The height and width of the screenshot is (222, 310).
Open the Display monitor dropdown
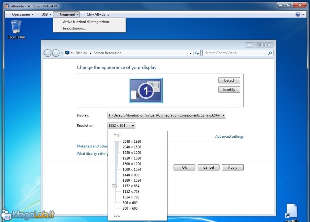pyautogui.click(x=167, y=115)
